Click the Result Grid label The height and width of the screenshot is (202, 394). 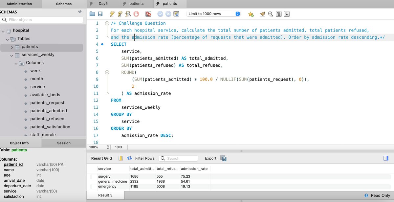tap(101, 158)
